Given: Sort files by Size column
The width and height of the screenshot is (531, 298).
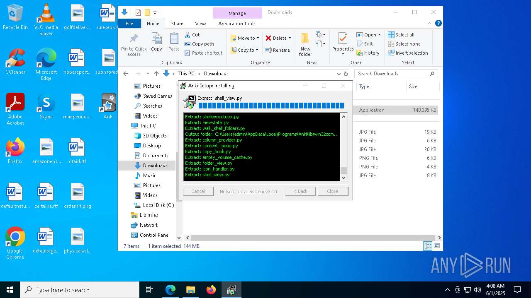Looking at the screenshot, I should [422, 87].
